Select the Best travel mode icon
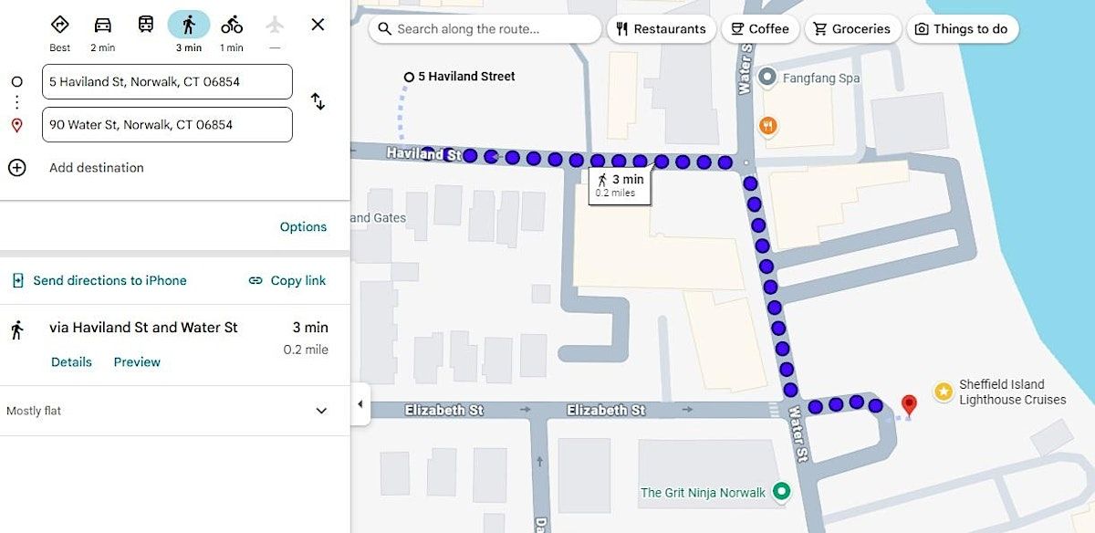 tap(60, 25)
